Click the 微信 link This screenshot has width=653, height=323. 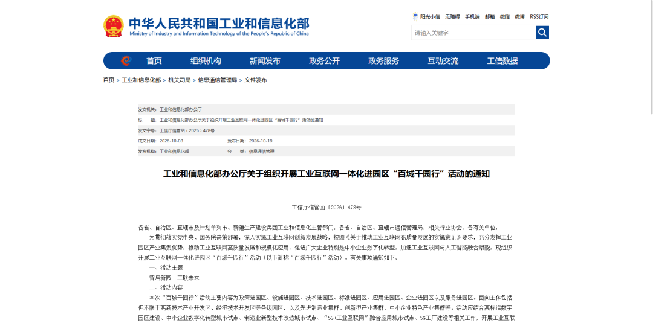(x=505, y=17)
